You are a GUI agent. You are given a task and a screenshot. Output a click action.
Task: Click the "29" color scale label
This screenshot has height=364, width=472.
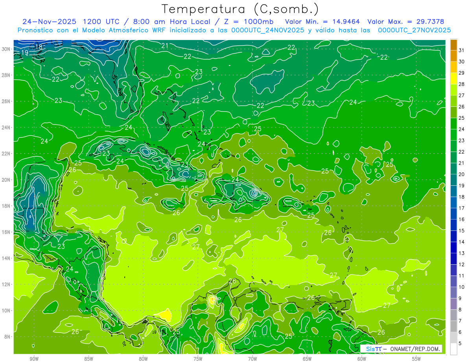[x=462, y=73]
